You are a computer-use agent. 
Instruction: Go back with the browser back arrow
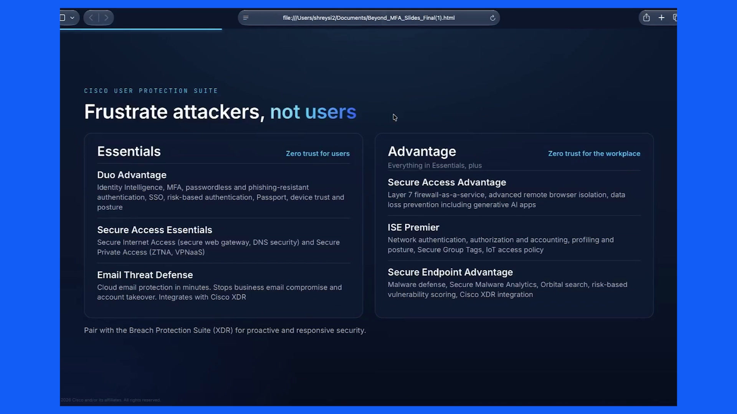click(x=91, y=18)
